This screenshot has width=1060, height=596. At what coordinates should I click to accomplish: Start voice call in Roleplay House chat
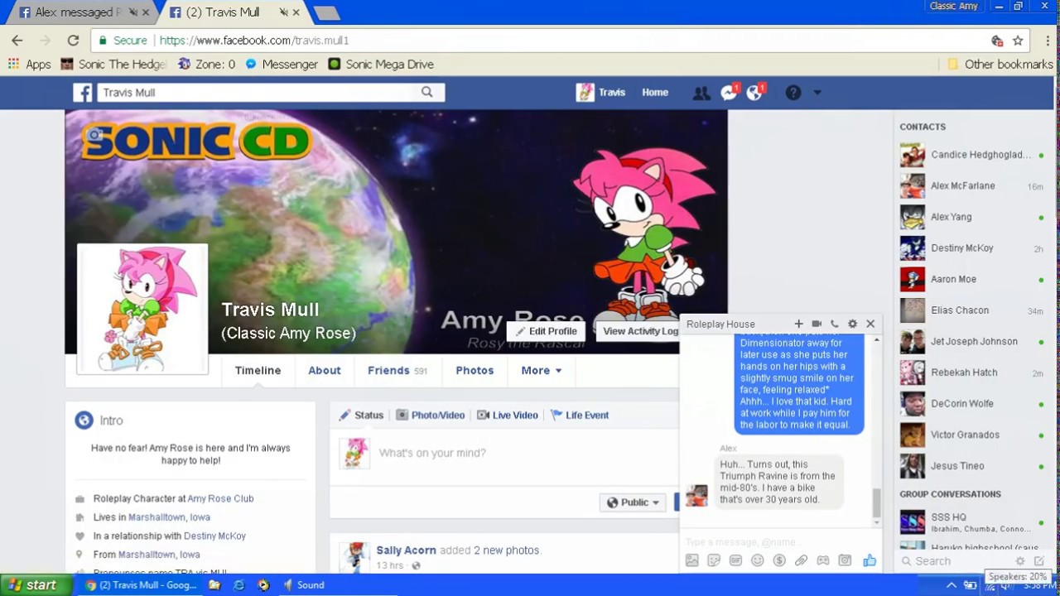pos(835,324)
